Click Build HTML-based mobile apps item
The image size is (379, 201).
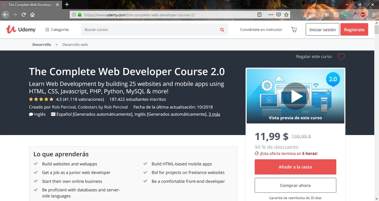tap(182, 164)
